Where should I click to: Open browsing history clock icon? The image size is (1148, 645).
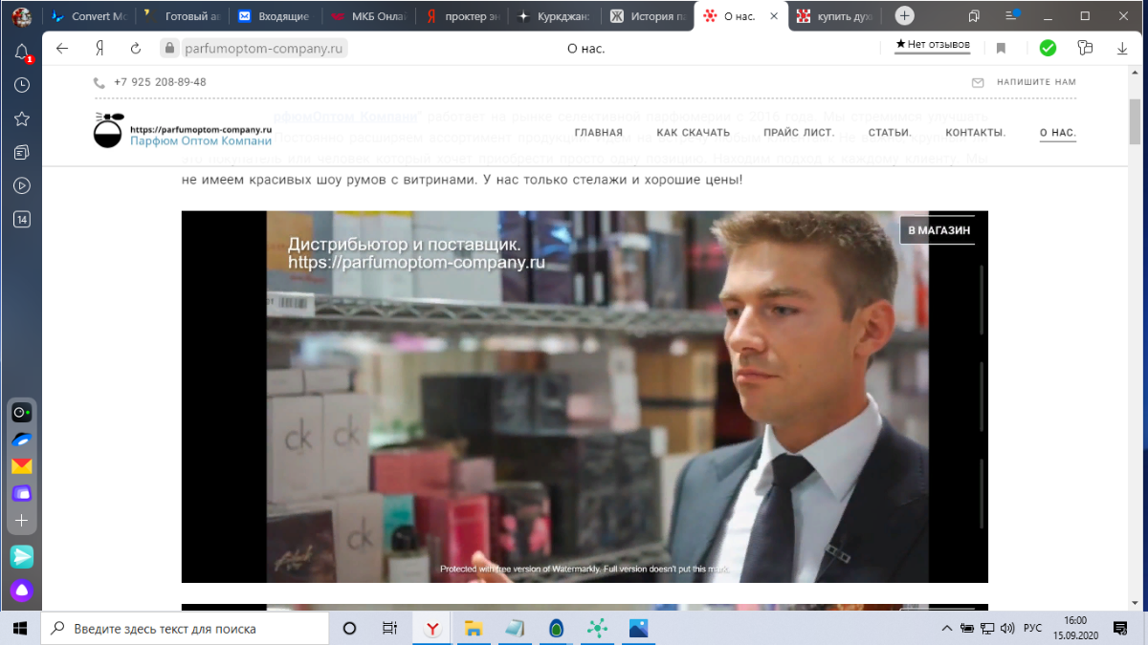[x=21, y=85]
